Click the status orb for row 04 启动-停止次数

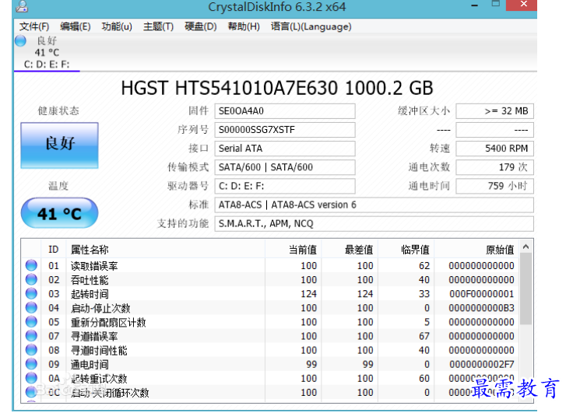(x=31, y=308)
